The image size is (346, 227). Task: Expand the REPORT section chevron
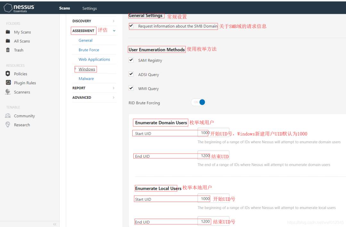(114, 88)
